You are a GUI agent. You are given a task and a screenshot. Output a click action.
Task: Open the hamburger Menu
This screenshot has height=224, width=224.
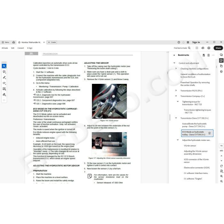(x=5, y=42)
